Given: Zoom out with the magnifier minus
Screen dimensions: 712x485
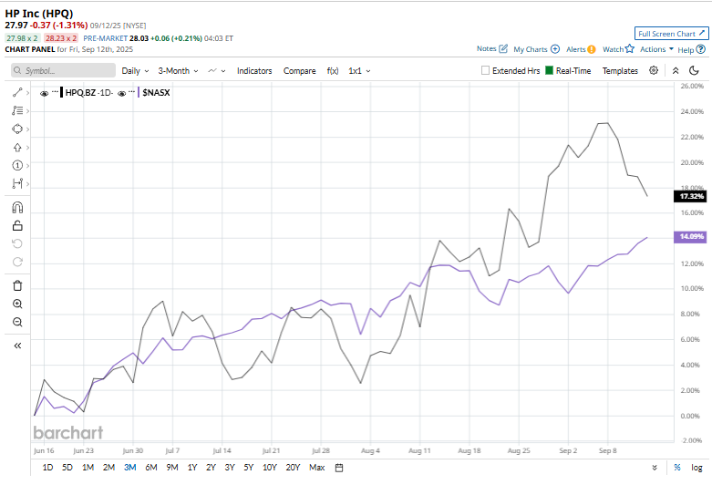Looking at the screenshot, I should (17, 322).
